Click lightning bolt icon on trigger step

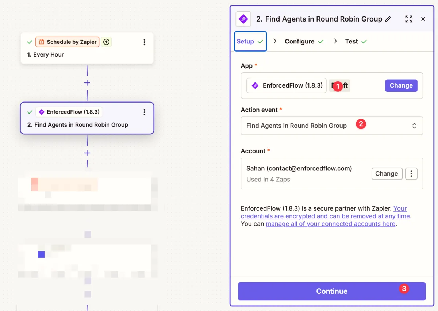coord(106,42)
